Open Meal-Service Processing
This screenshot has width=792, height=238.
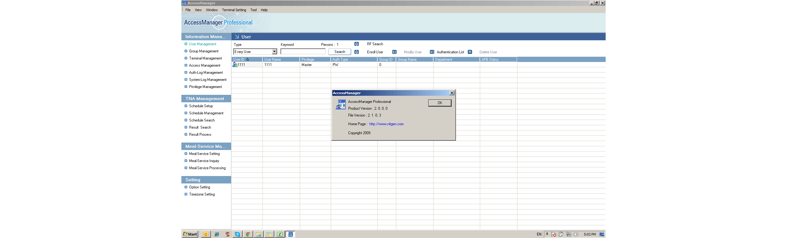click(207, 168)
